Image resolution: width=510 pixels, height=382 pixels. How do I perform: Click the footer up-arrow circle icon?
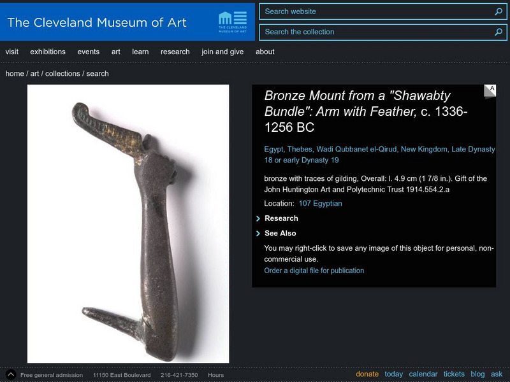pos(11,375)
